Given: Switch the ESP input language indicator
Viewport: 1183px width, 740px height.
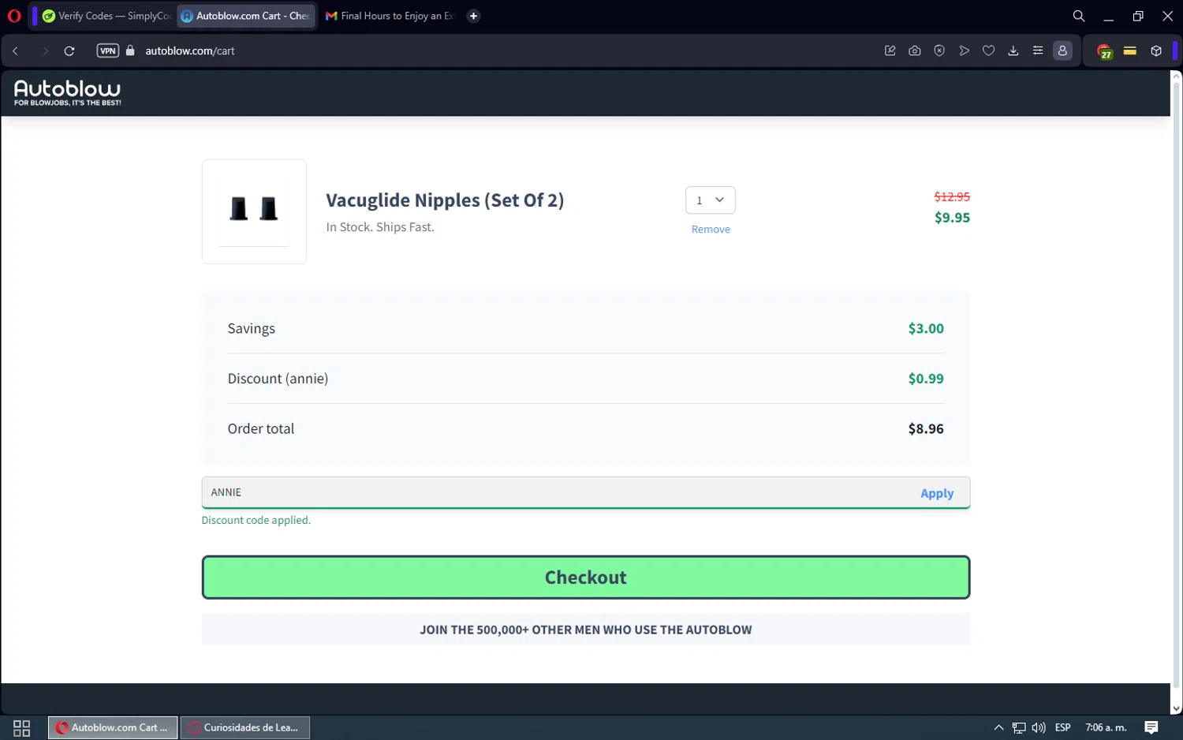Looking at the screenshot, I should [x=1062, y=727].
